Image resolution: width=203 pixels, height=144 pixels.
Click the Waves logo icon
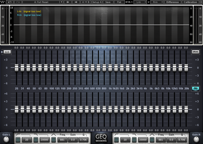click(x=3, y=2)
